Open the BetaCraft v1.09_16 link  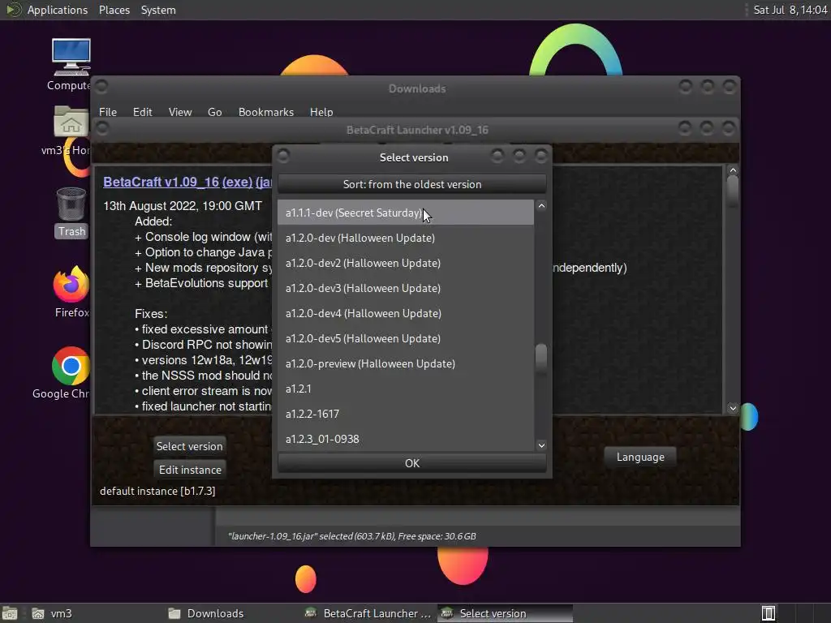tap(161, 182)
